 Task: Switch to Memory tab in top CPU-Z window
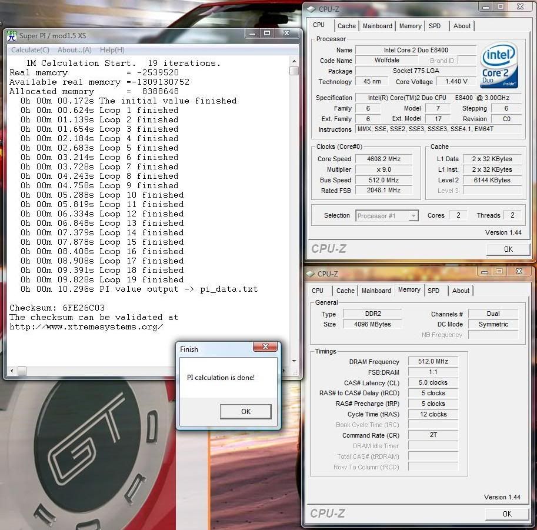click(411, 26)
